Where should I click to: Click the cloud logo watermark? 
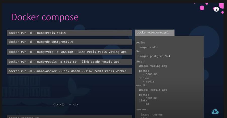215,112
